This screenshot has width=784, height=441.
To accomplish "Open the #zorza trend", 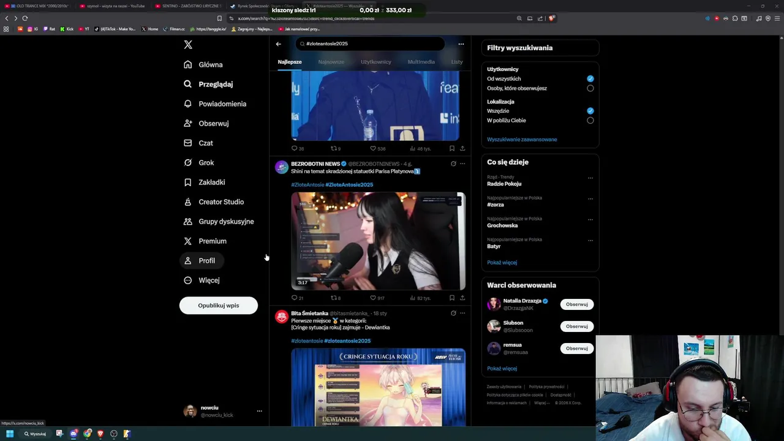I will pos(496,205).
